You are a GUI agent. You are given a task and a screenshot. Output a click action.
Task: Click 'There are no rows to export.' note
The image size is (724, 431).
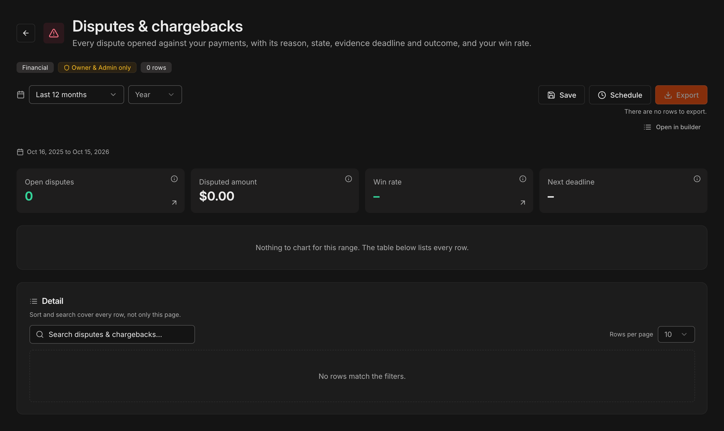coord(665,112)
